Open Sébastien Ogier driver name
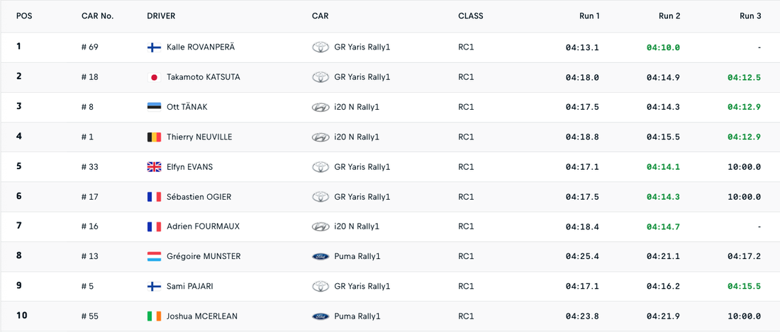Image resolution: width=780 pixels, height=332 pixels. coord(199,197)
